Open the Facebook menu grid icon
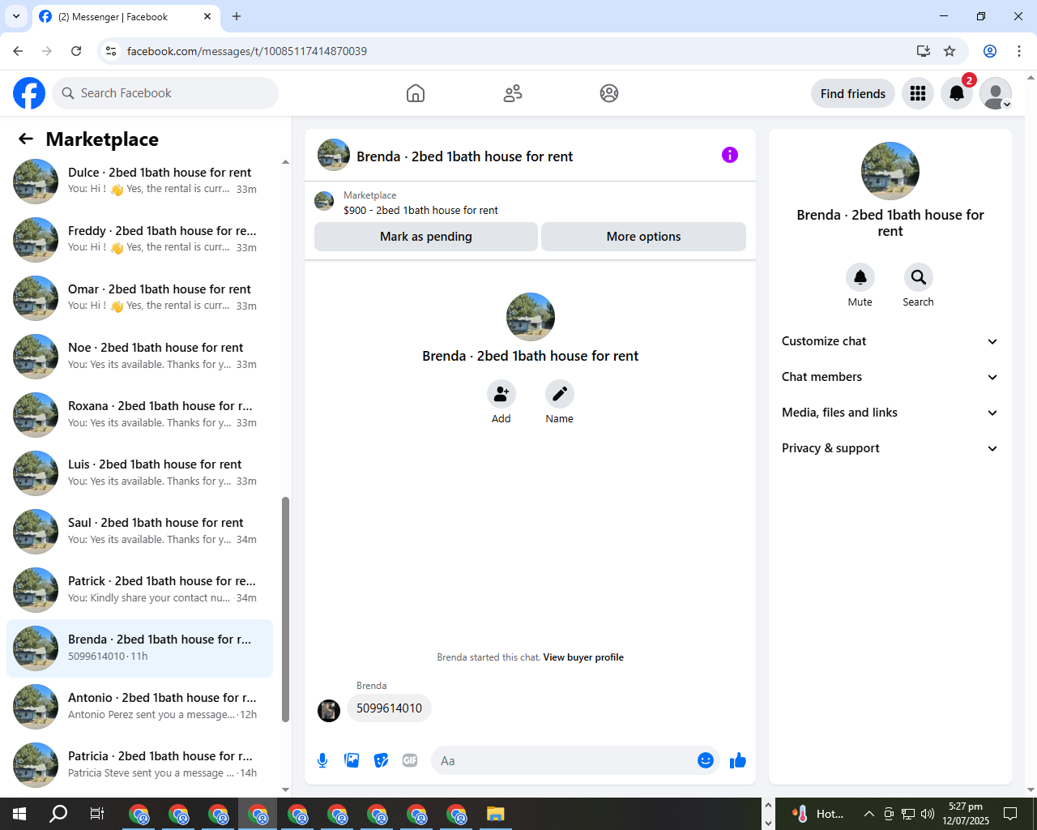The width and height of the screenshot is (1037, 830). [918, 93]
